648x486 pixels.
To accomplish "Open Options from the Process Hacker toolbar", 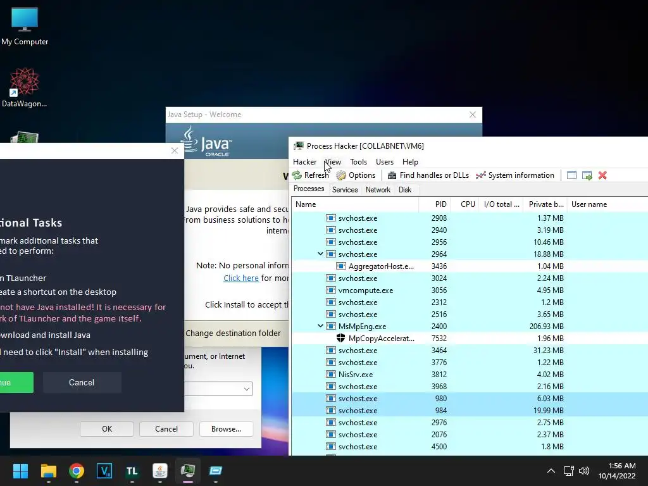I will [x=356, y=175].
